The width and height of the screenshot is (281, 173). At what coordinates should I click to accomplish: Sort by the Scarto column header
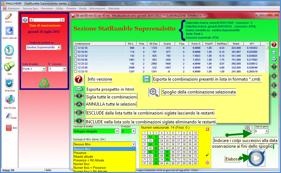(x=167, y=44)
